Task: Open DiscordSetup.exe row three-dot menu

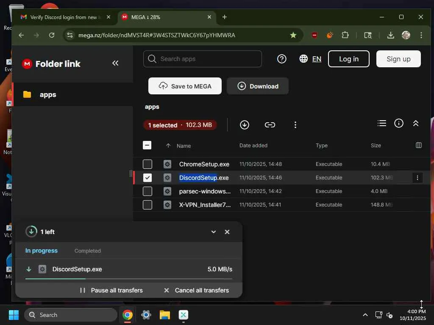Action: pyautogui.click(x=417, y=177)
